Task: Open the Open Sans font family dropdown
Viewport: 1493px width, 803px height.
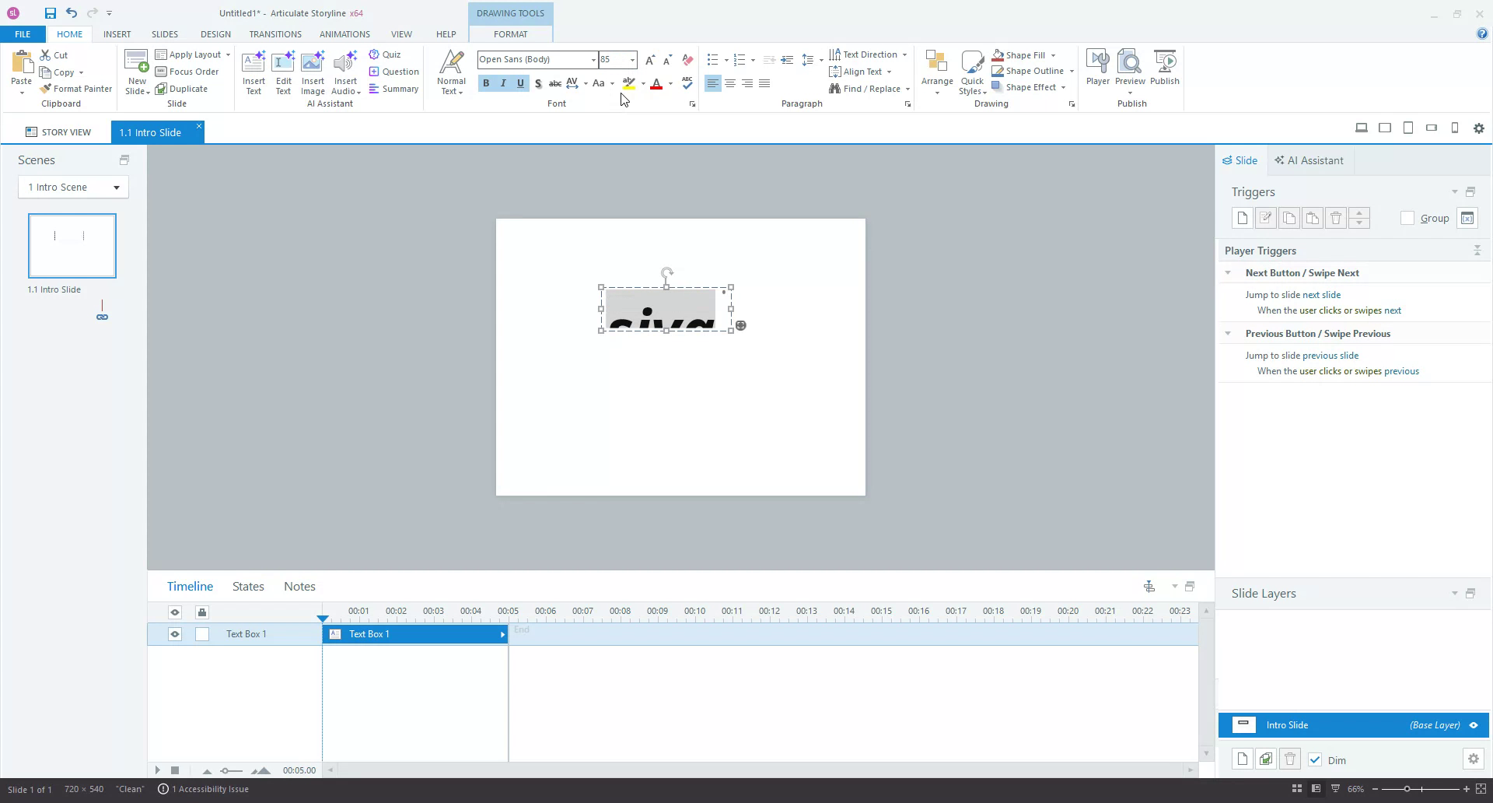Action: point(593,59)
